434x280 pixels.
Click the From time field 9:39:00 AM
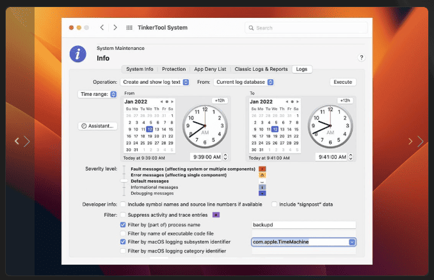pyautogui.click(x=207, y=157)
